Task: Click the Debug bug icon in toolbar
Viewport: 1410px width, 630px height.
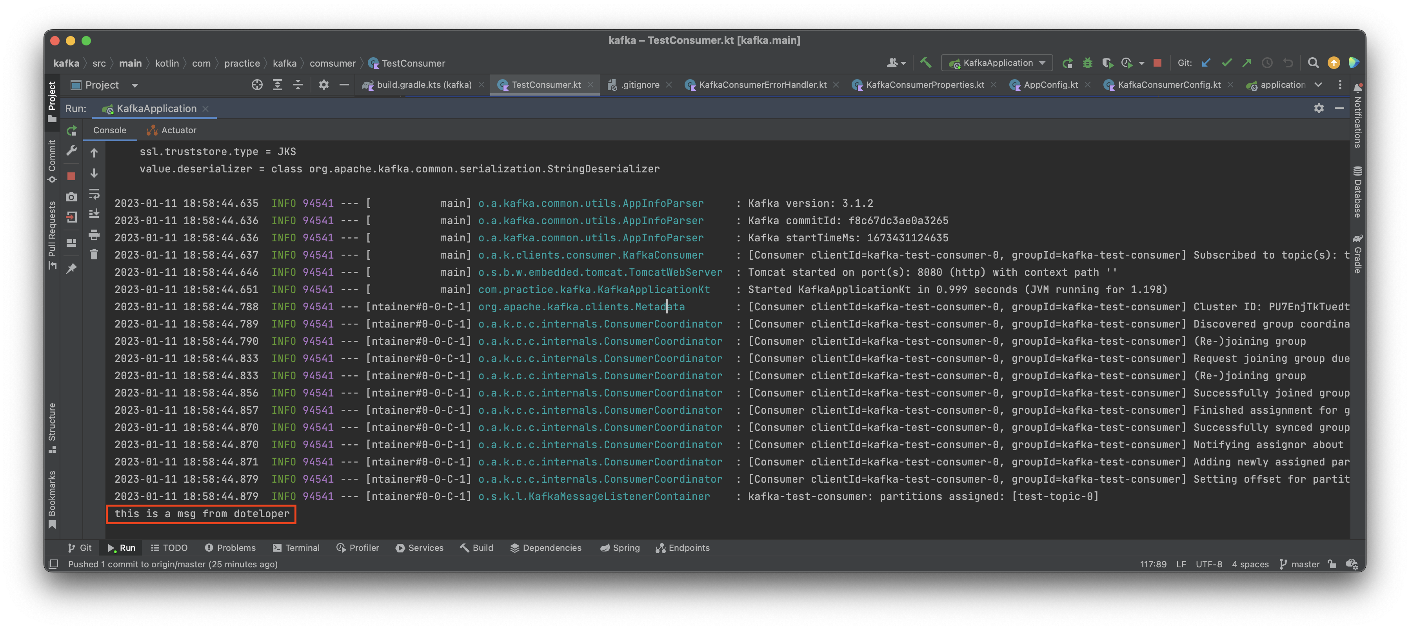Action: point(1087,63)
